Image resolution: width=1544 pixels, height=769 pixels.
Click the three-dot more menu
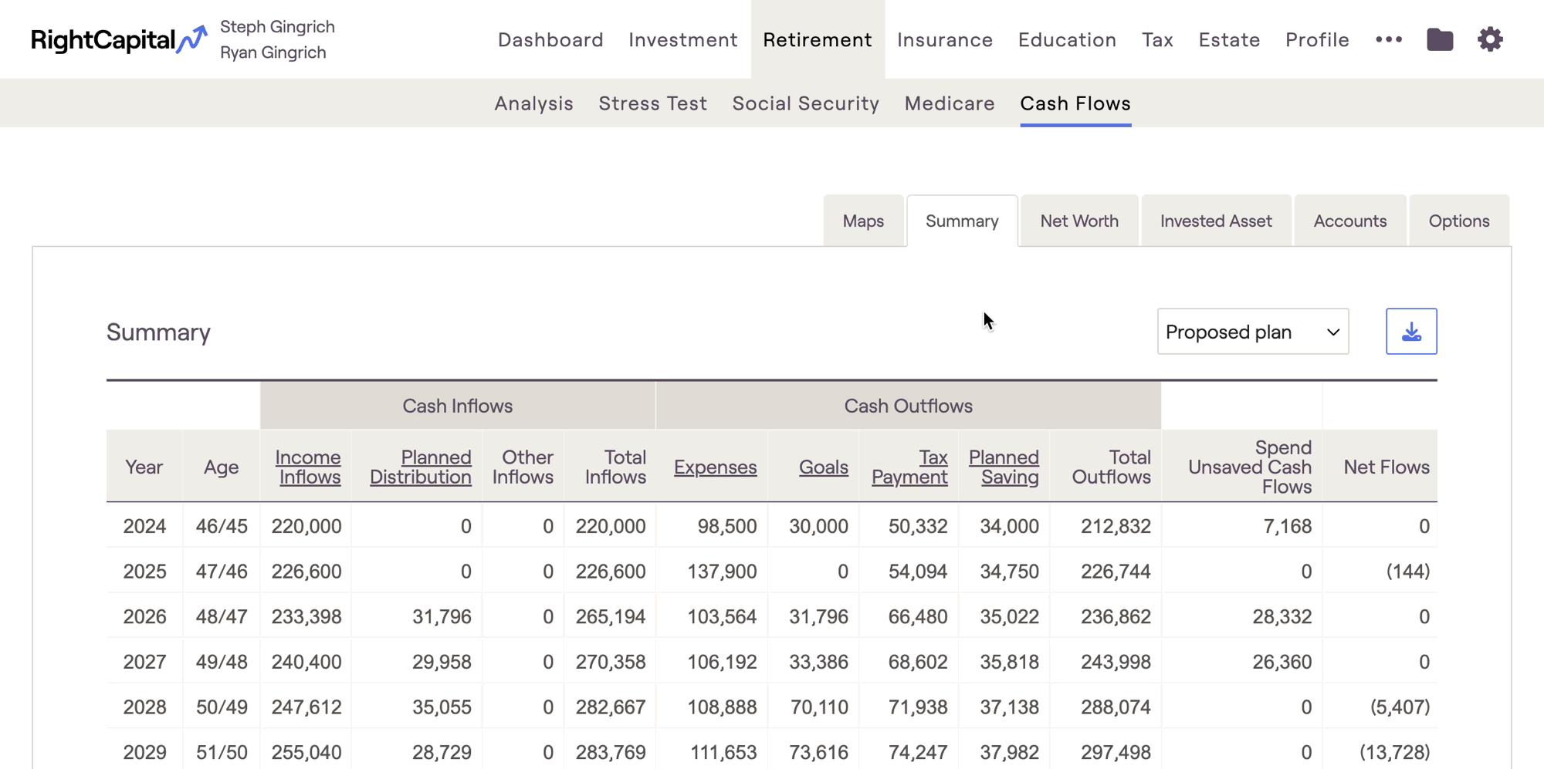point(1388,39)
